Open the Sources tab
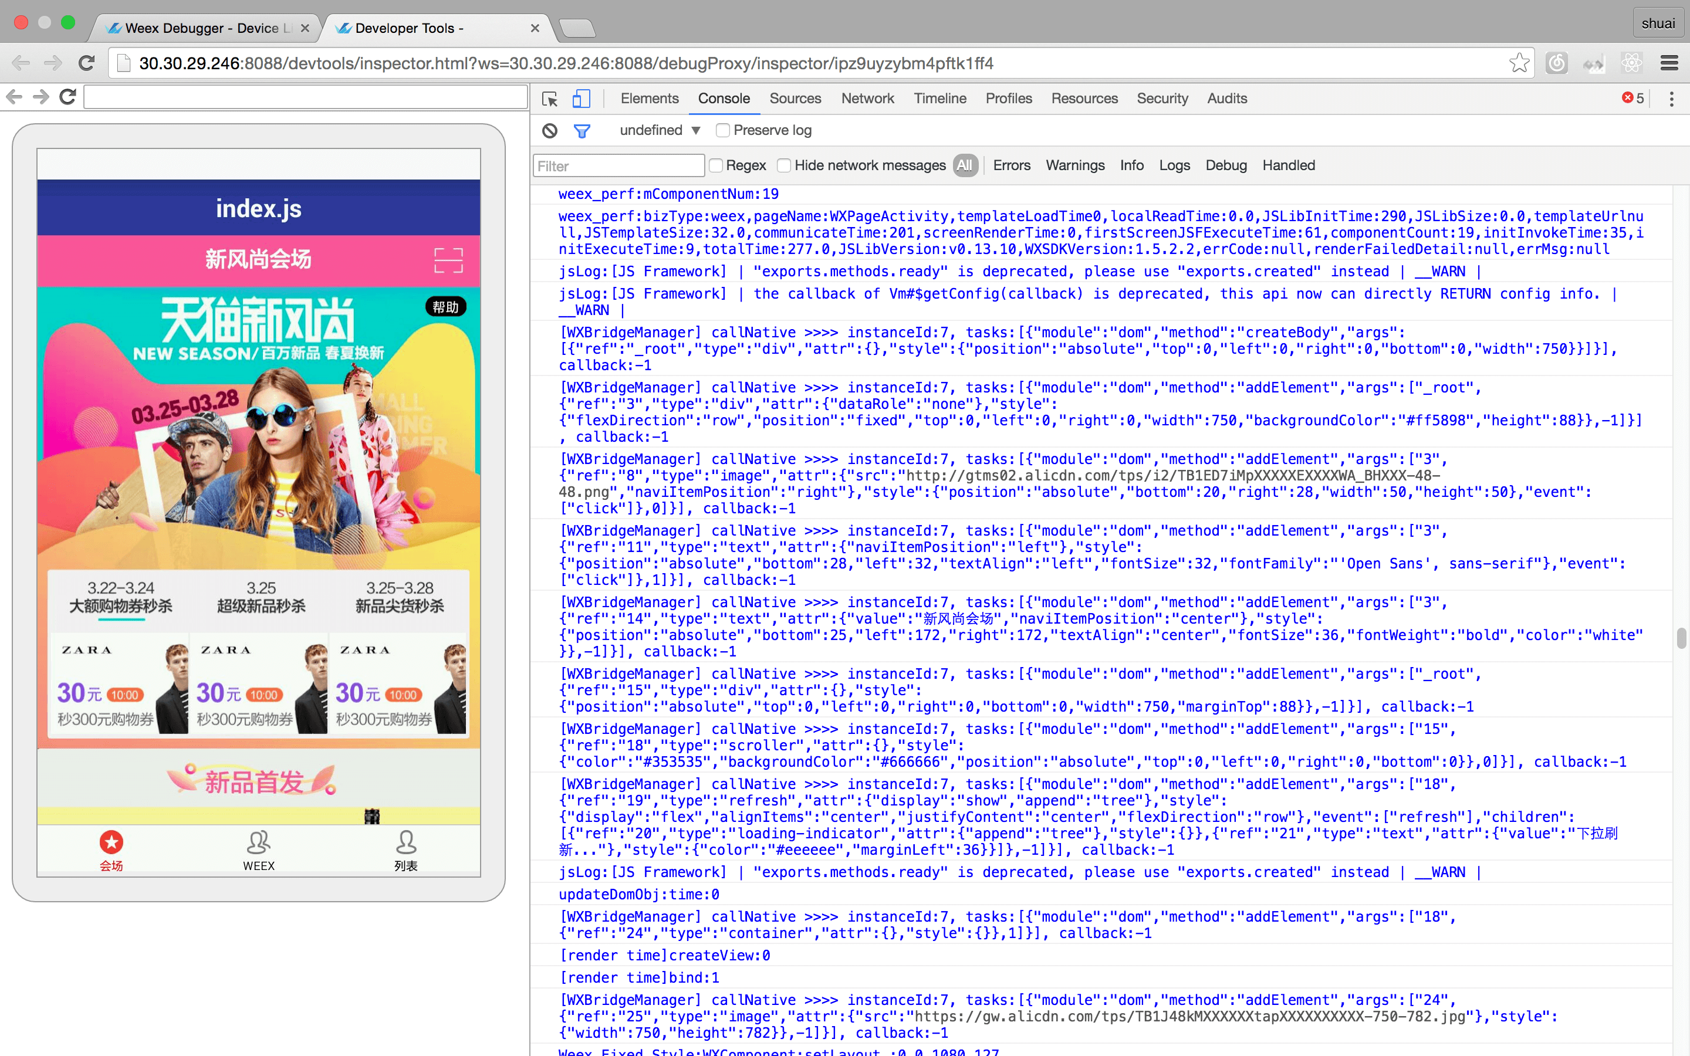 point(795,99)
